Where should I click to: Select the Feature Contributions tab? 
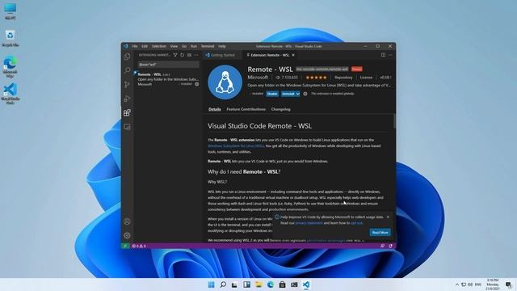(246, 109)
